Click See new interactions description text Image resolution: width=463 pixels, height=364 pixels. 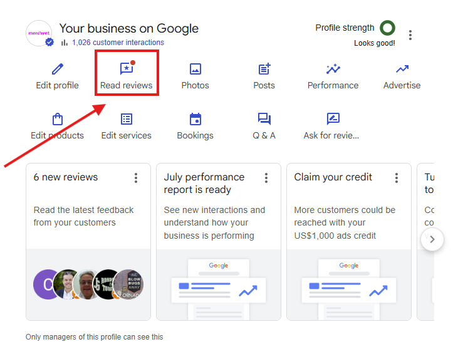214,223
